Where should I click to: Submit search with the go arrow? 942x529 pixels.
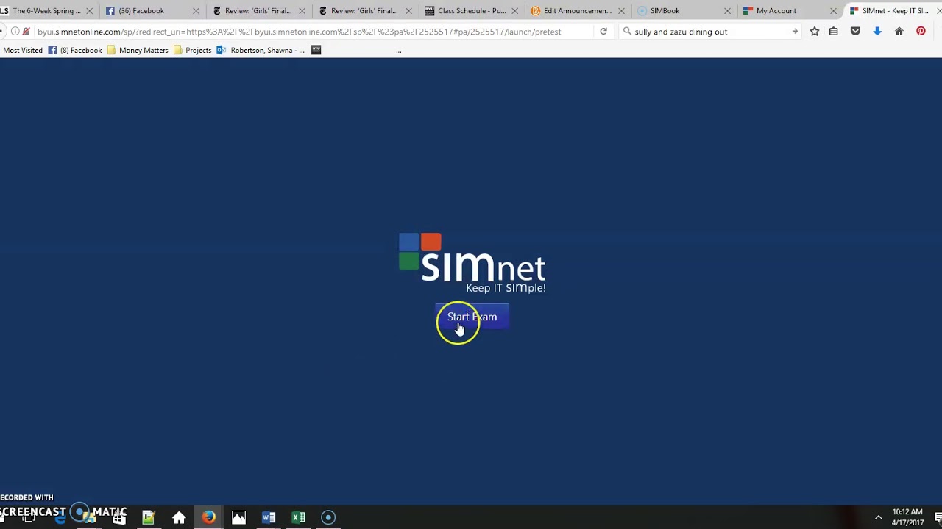click(795, 32)
